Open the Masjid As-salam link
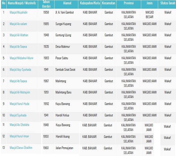The height and width of the screenshot is (156, 176). point(18,24)
